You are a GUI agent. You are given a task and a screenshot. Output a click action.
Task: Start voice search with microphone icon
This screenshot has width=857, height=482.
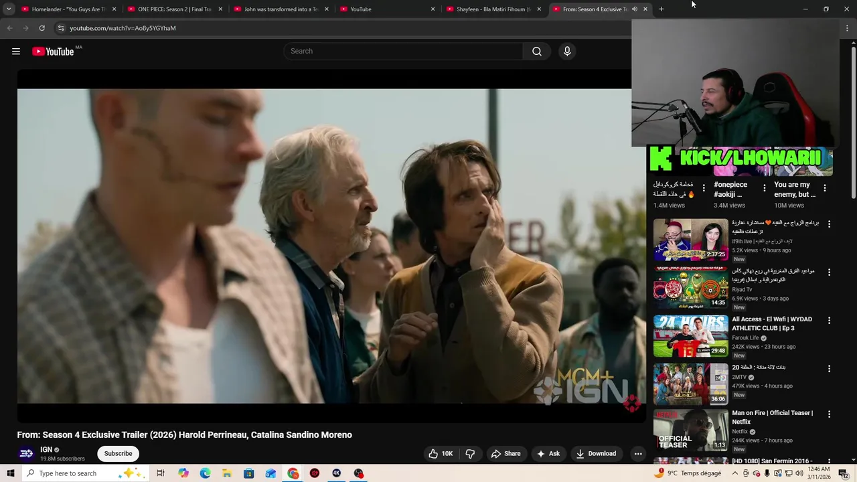coord(567,52)
